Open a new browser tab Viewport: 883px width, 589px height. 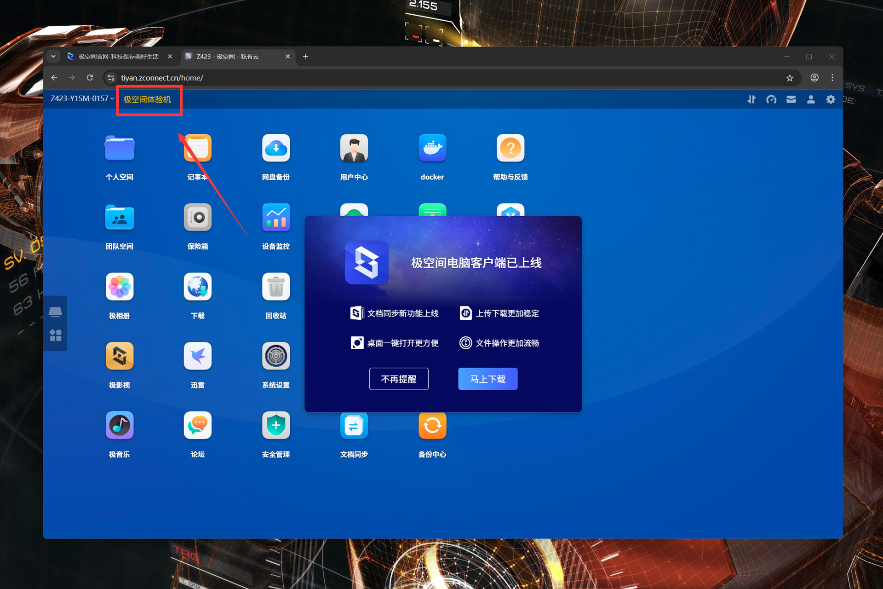coord(305,57)
